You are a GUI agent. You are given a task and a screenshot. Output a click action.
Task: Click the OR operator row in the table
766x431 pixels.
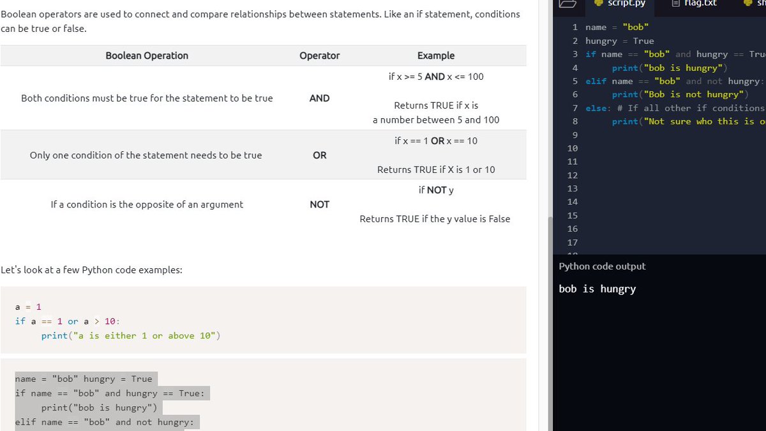(319, 155)
